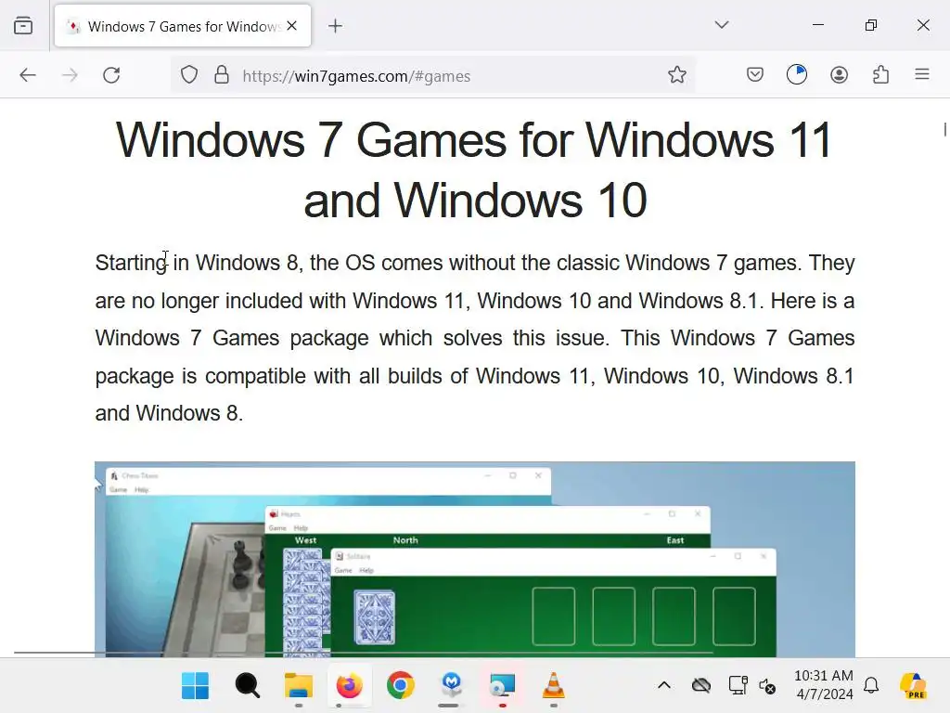The width and height of the screenshot is (950, 713).
Task: Open the PRE badge tray app
Action: point(913,686)
